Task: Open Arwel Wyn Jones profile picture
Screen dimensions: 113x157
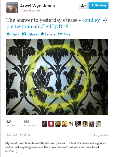Action: click(12, 7)
